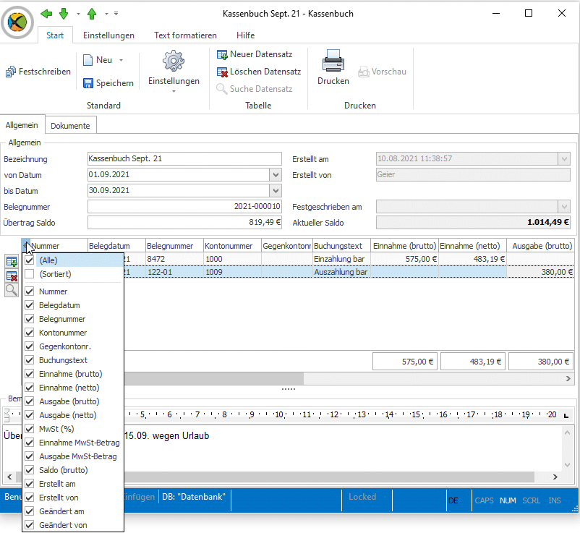Click the Drucken printer icon
The height and width of the screenshot is (533, 580).
coord(333,60)
